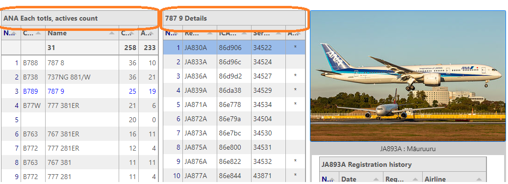Viewport: 508px width, 184px height.
Task: Sort 787 9 Details by Re… column arrow
Action: tap(209, 33)
